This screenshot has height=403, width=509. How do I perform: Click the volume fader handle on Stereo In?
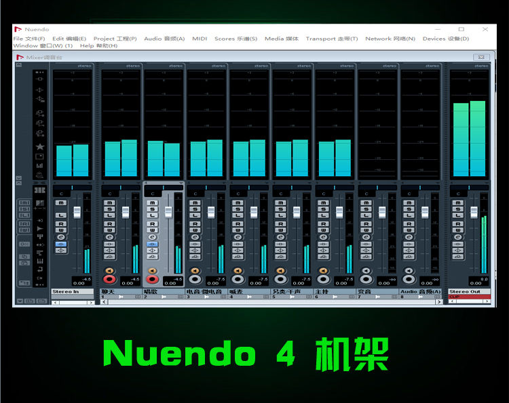click(x=77, y=212)
